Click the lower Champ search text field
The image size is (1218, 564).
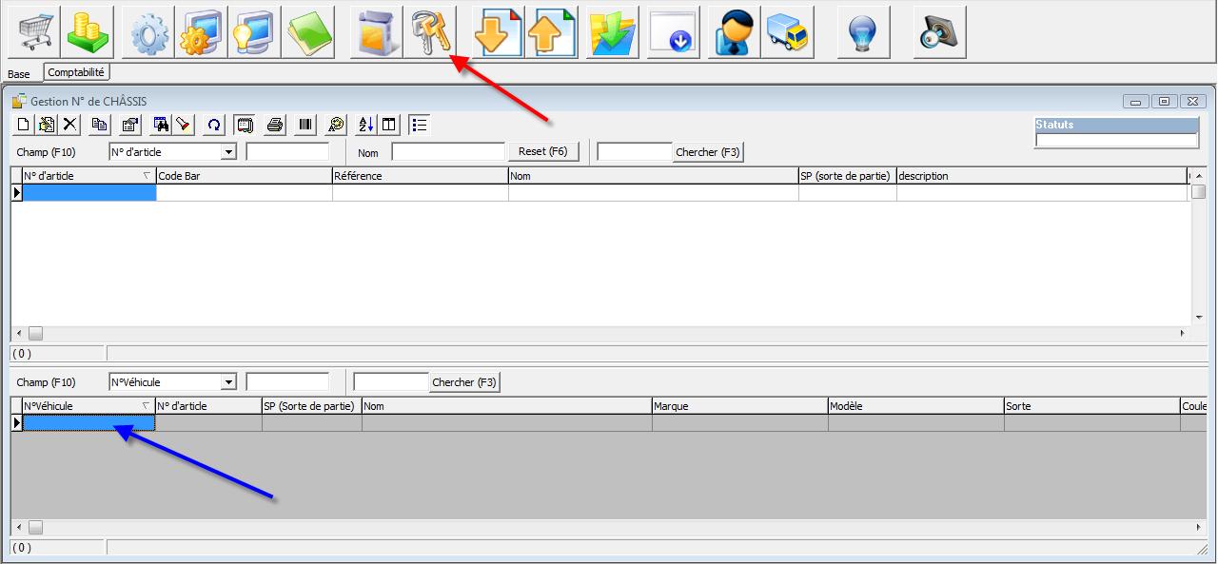(287, 382)
